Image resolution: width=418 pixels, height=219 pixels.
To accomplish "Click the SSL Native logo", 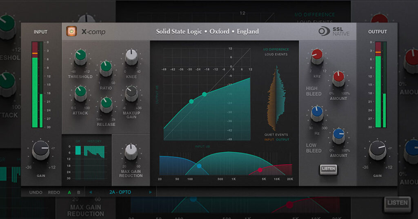I will click(334, 31).
